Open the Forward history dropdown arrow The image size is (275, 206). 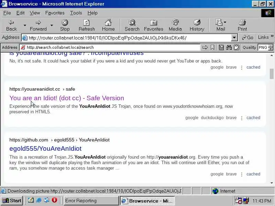pyautogui.click(x=52, y=25)
